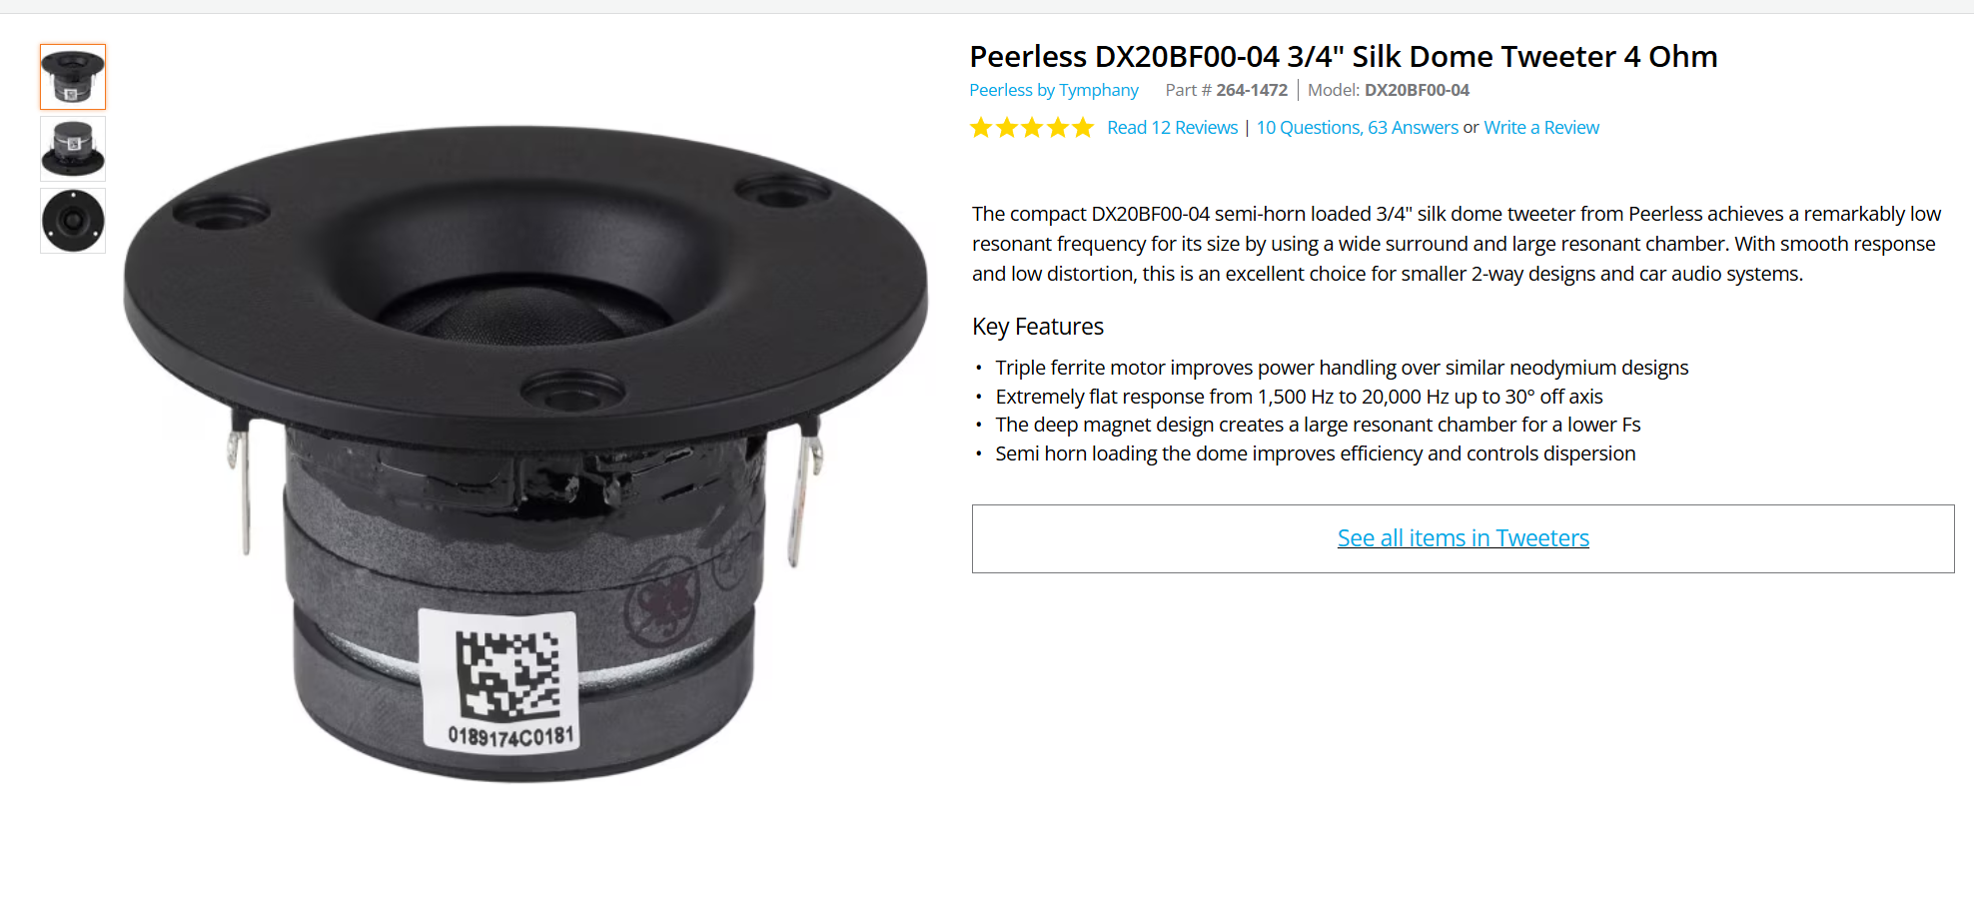Open 10 Questions, 63 Answers link

pyautogui.click(x=1357, y=128)
